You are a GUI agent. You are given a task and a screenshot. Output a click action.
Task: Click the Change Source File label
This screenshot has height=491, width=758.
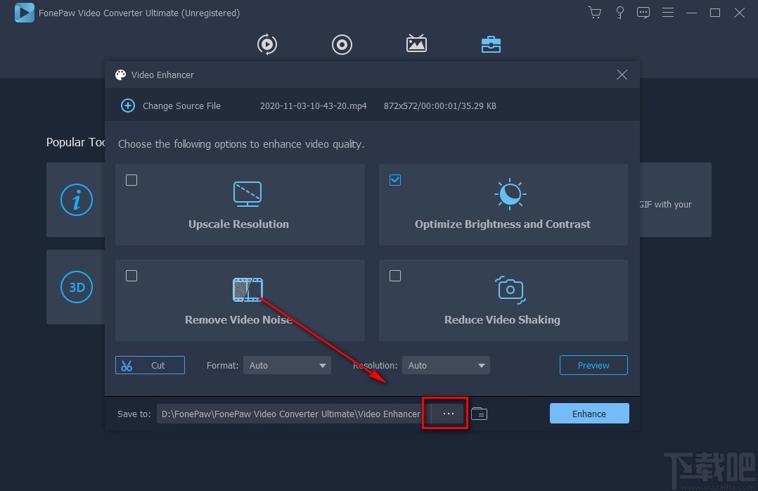point(181,106)
